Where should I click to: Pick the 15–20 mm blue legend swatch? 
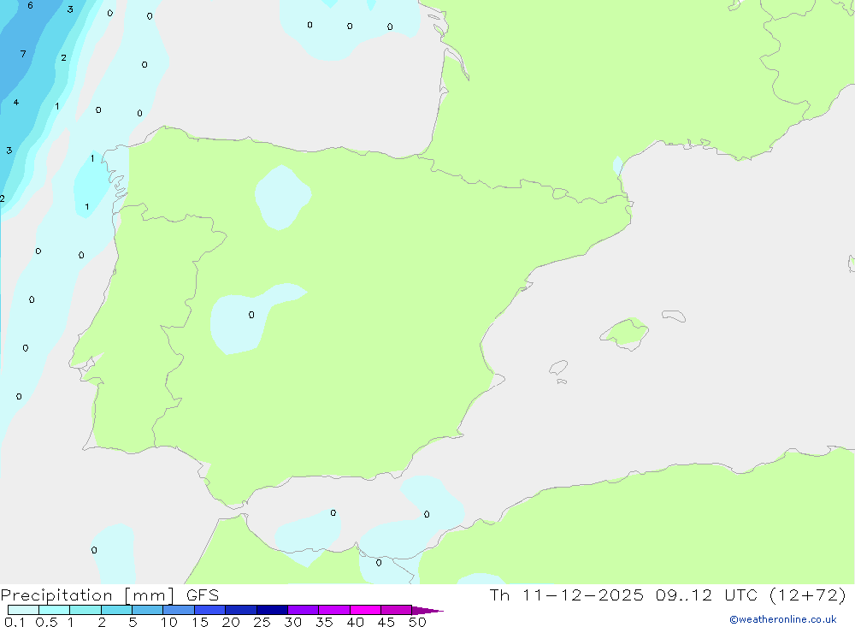point(209,610)
